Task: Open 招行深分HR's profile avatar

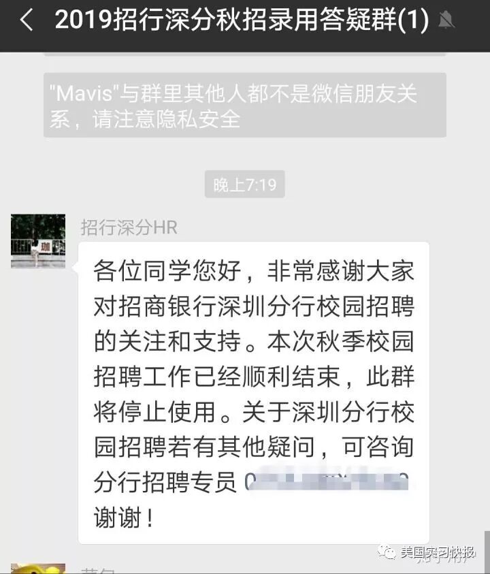Action: tap(38, 241)
